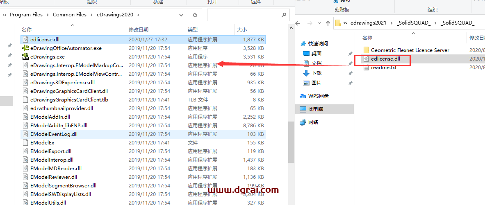The image size is (485, 205).
Task: Unpin 桌面 via its pin icon
Action: [350, 54]
